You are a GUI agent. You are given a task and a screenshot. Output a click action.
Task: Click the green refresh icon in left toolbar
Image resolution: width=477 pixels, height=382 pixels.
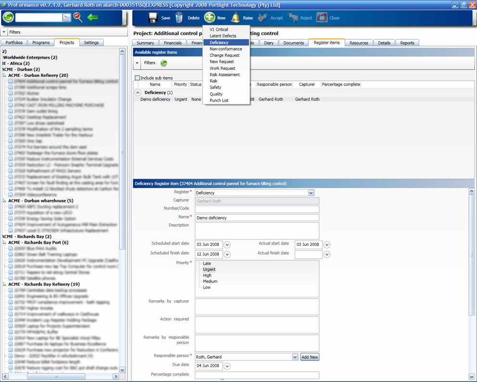8,17
